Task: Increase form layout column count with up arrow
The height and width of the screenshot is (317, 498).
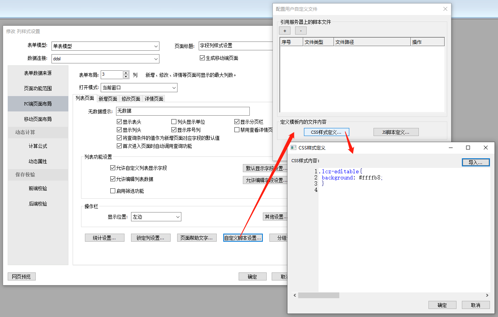Action: (x=126, y=73)
